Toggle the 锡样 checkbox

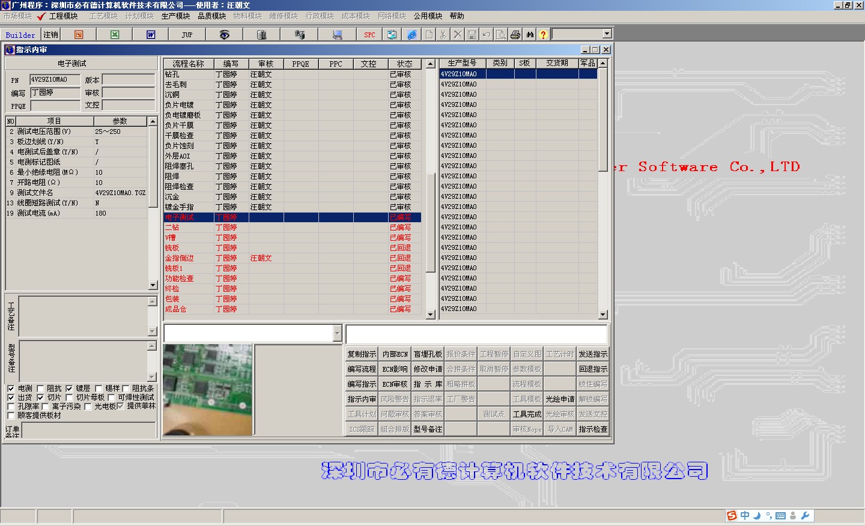[x=99, y=388]
